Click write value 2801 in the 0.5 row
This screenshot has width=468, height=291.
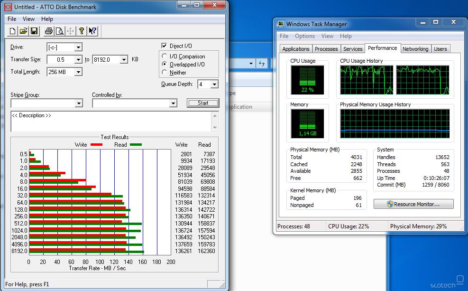[x=186, y=154]
